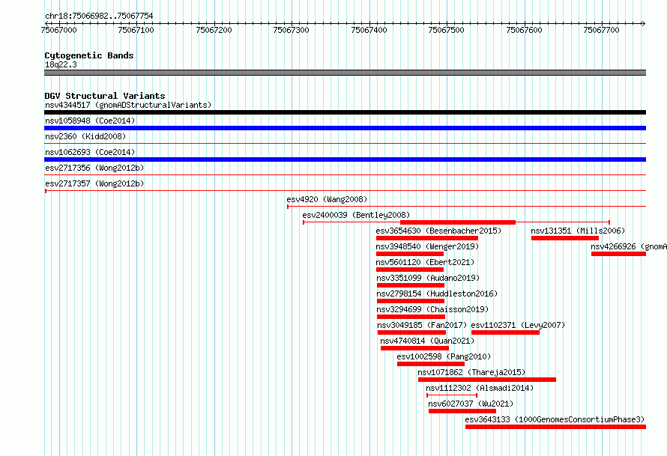Screen dimensions: 667x456
Task: Click the esv2400039 (Bentley2008) thick red bar
Action: 458,222
